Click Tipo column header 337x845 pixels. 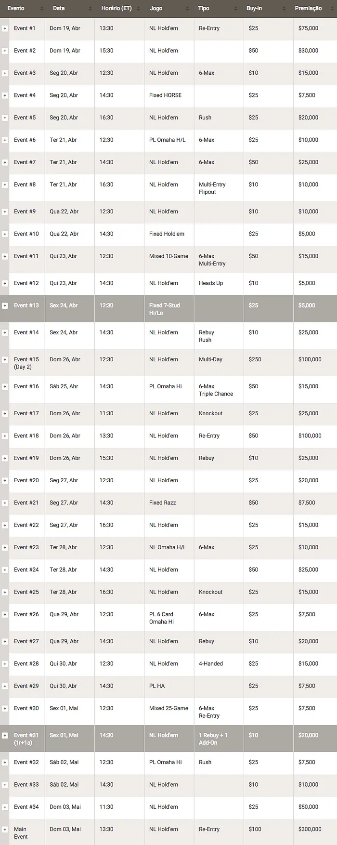coord(218,8)
